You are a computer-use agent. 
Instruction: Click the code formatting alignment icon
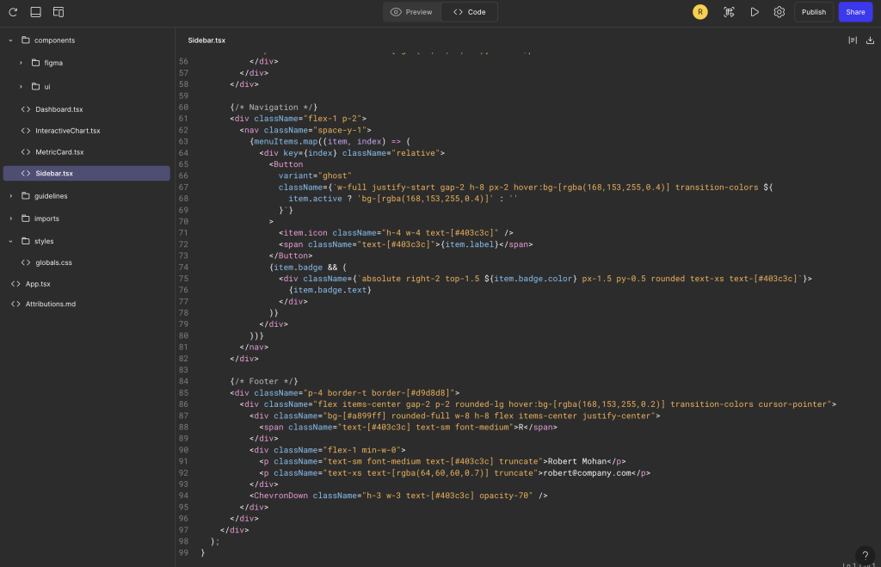pyautogui.click(x=852, y=40)
